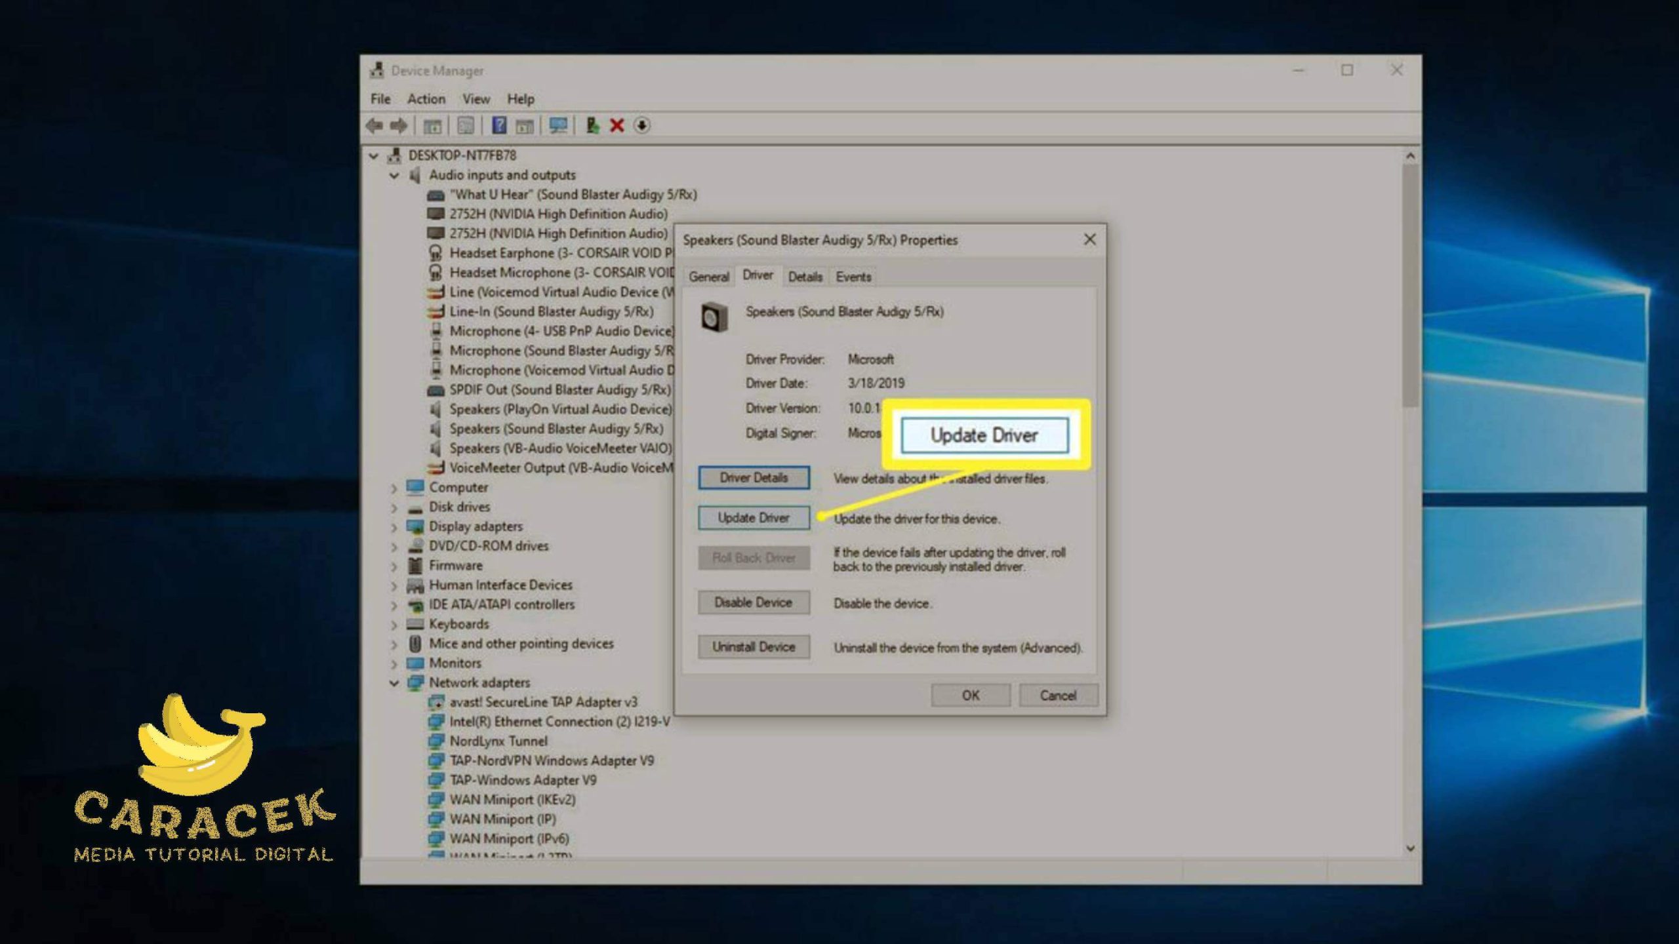Click Scan for hardware changes monitor icon

(558, 125)
